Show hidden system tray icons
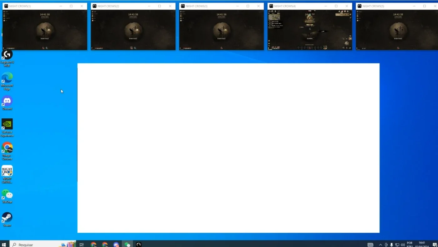The height and width of the screenshot is (247, 438). [380, 245]
